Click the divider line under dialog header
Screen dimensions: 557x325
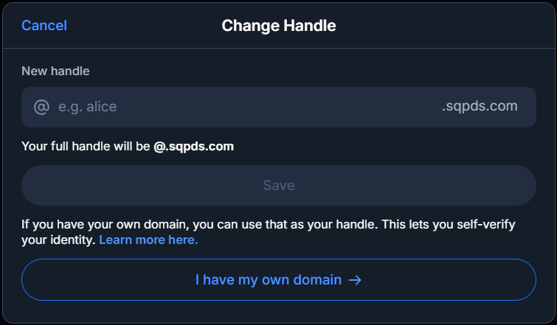[x=279, y=48]
